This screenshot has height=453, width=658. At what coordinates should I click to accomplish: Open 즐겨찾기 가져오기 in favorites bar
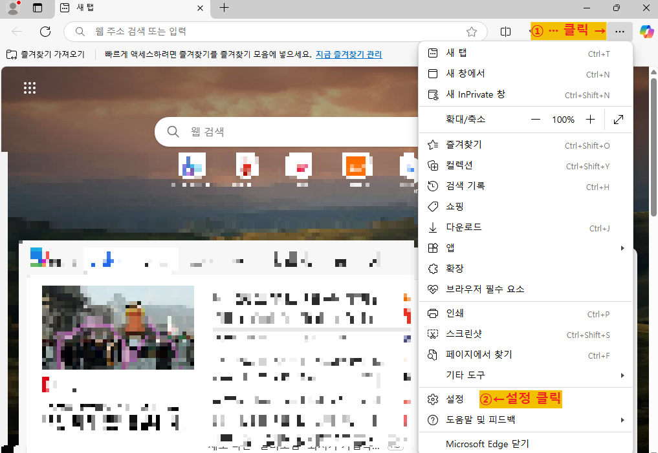46,54
